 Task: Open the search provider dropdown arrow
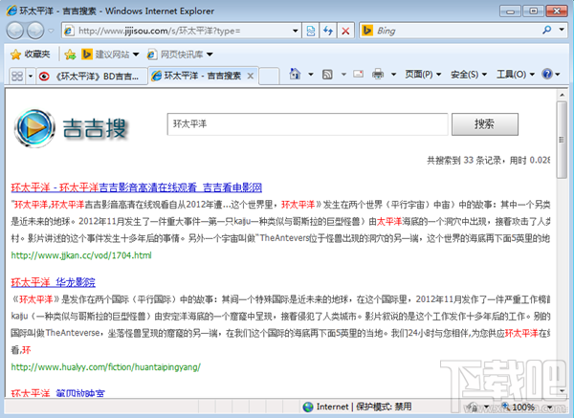[562, 30]
